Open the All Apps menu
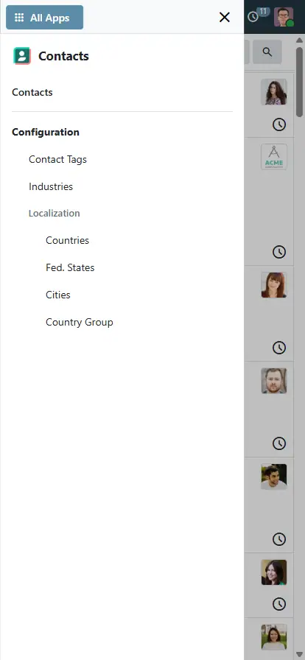 (45, 17)
